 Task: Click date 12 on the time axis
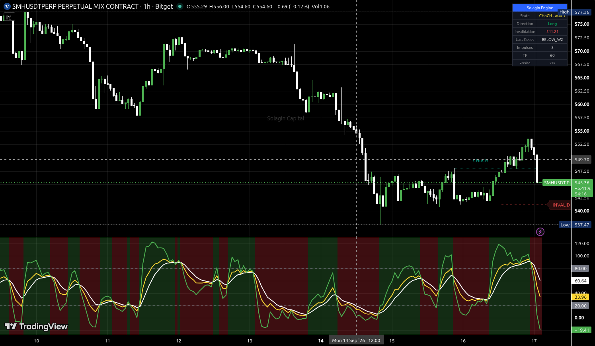pos(179,341)
